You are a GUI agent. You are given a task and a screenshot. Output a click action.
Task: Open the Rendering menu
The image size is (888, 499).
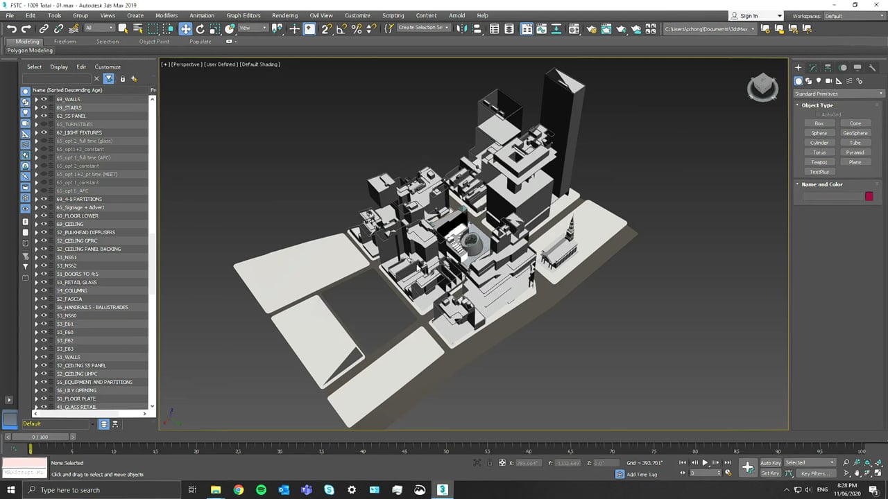284,15
